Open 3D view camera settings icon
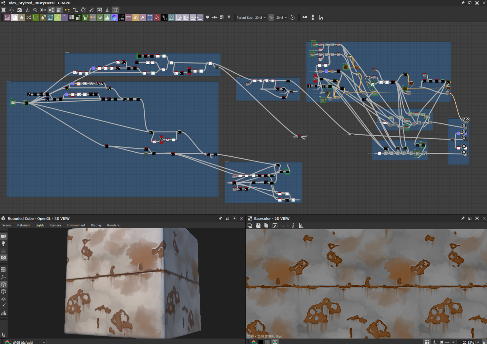487x344 pixels. point(4,236)
